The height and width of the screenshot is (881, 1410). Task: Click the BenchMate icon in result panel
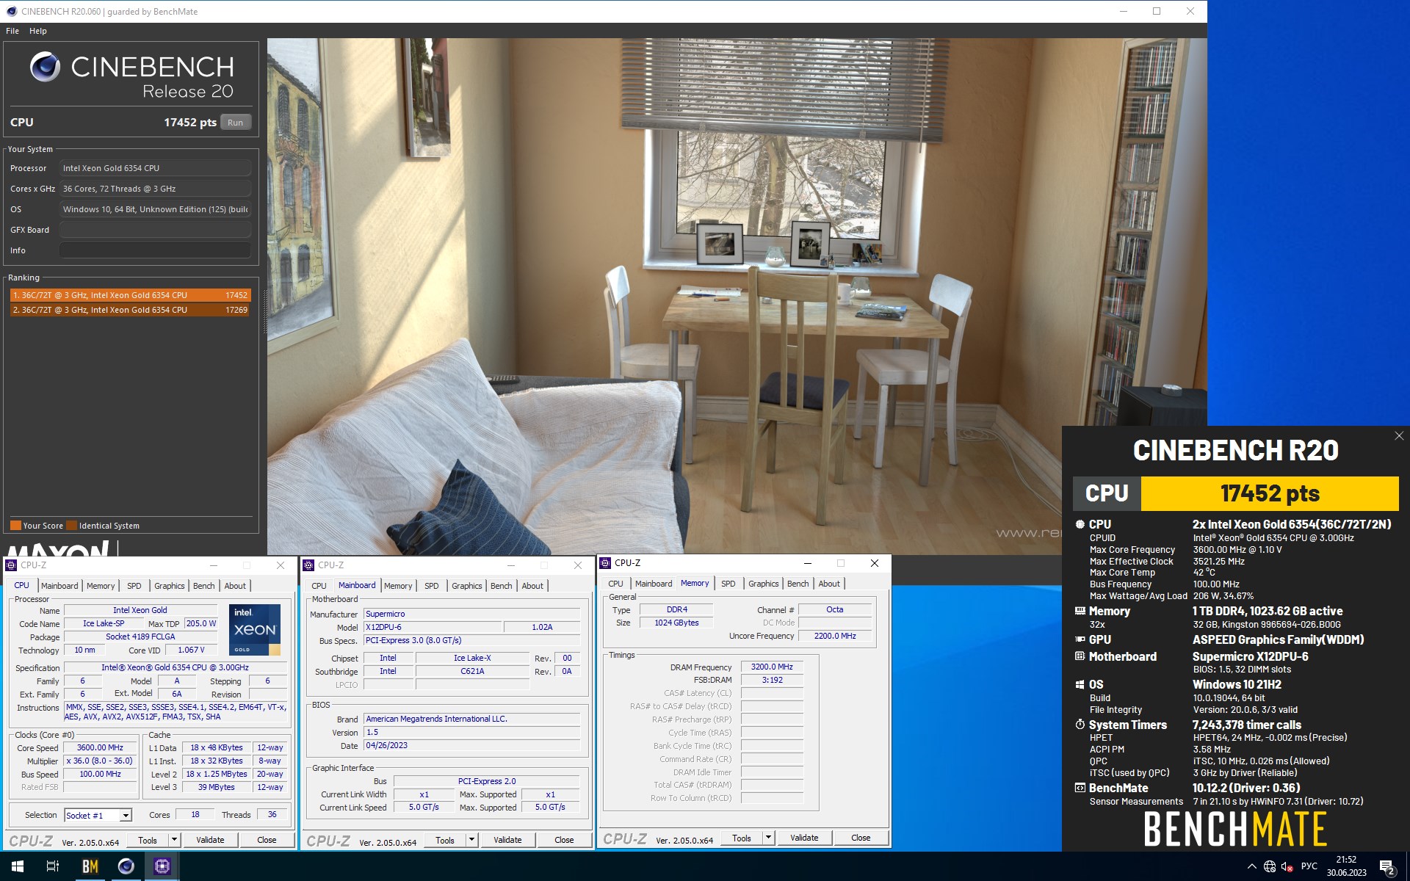(1080, 788)
